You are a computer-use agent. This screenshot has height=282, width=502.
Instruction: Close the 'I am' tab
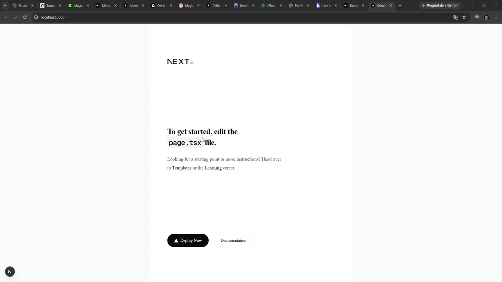pos(336,5)
